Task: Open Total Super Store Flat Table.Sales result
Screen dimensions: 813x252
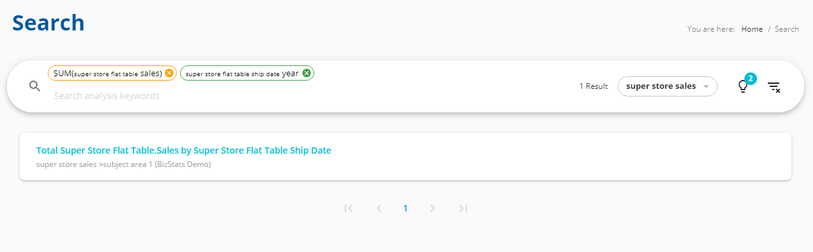Action: 184,150
